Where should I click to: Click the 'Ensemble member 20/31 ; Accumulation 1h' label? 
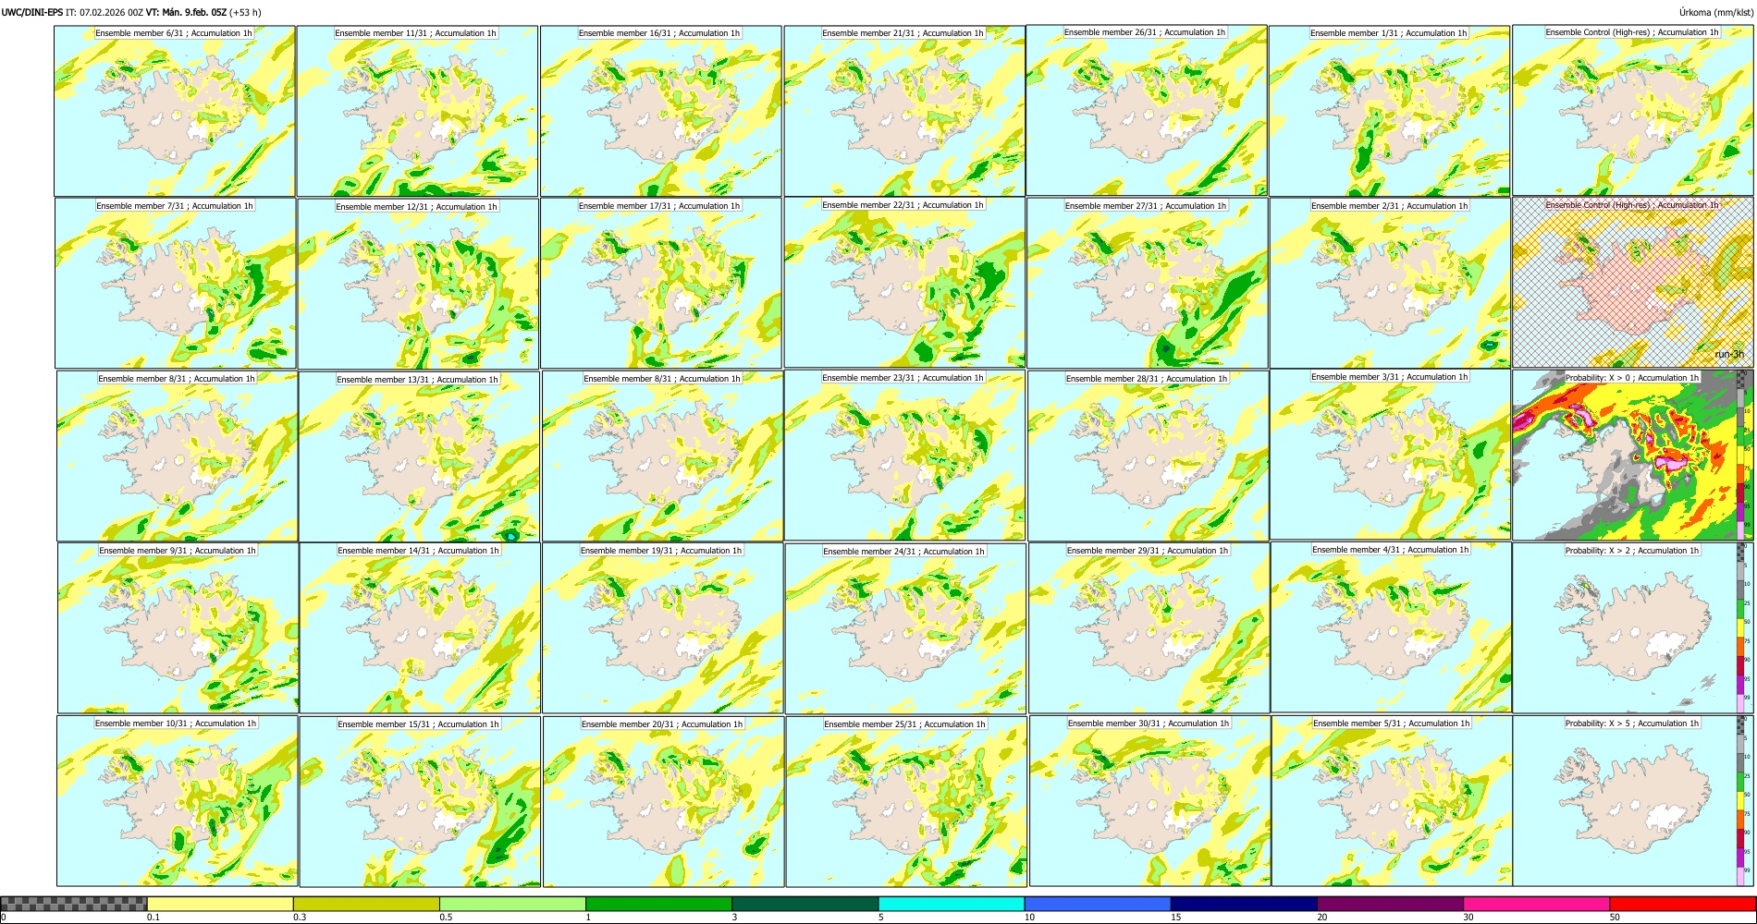(x=661, y=724)
